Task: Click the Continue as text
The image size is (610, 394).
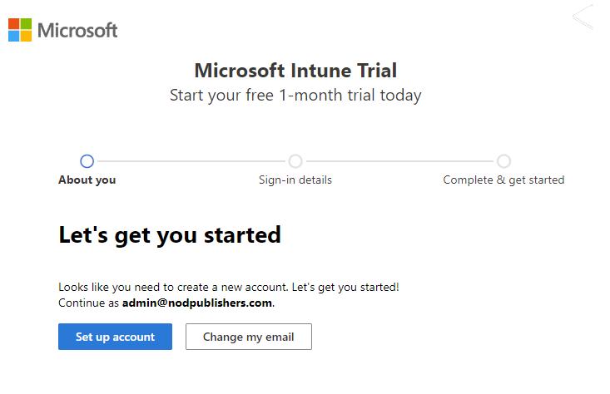Action: point(89,303)
